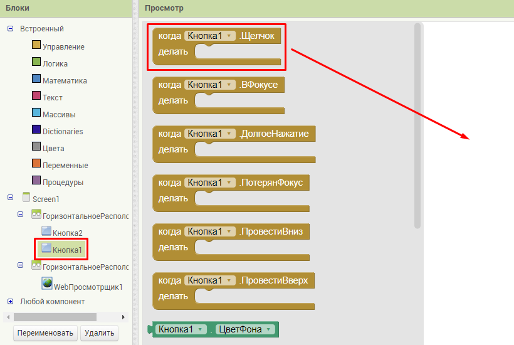Select WebПросмотрщик1 component in tree
This screenshot has height=345, width=514.
[x=87, y=287]
